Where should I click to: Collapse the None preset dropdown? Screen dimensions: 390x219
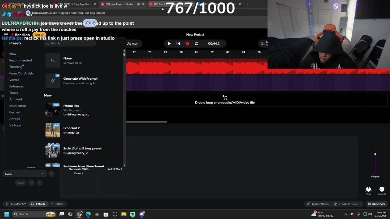coord(24,174)
